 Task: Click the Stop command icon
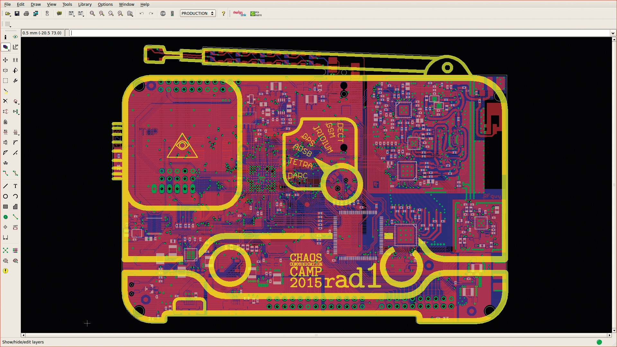click(163, 13)
